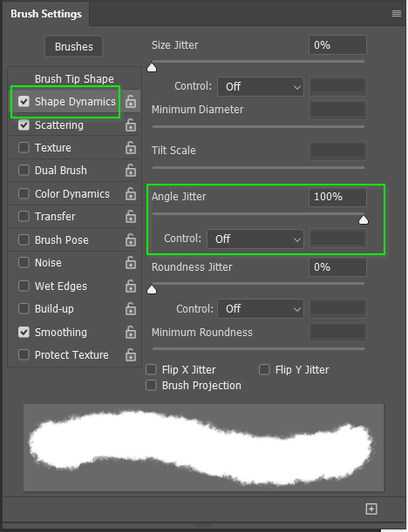Lock the Color Dynamics setting
The image size is (408, 532).
pyautogui.click(x=131, y=194)
